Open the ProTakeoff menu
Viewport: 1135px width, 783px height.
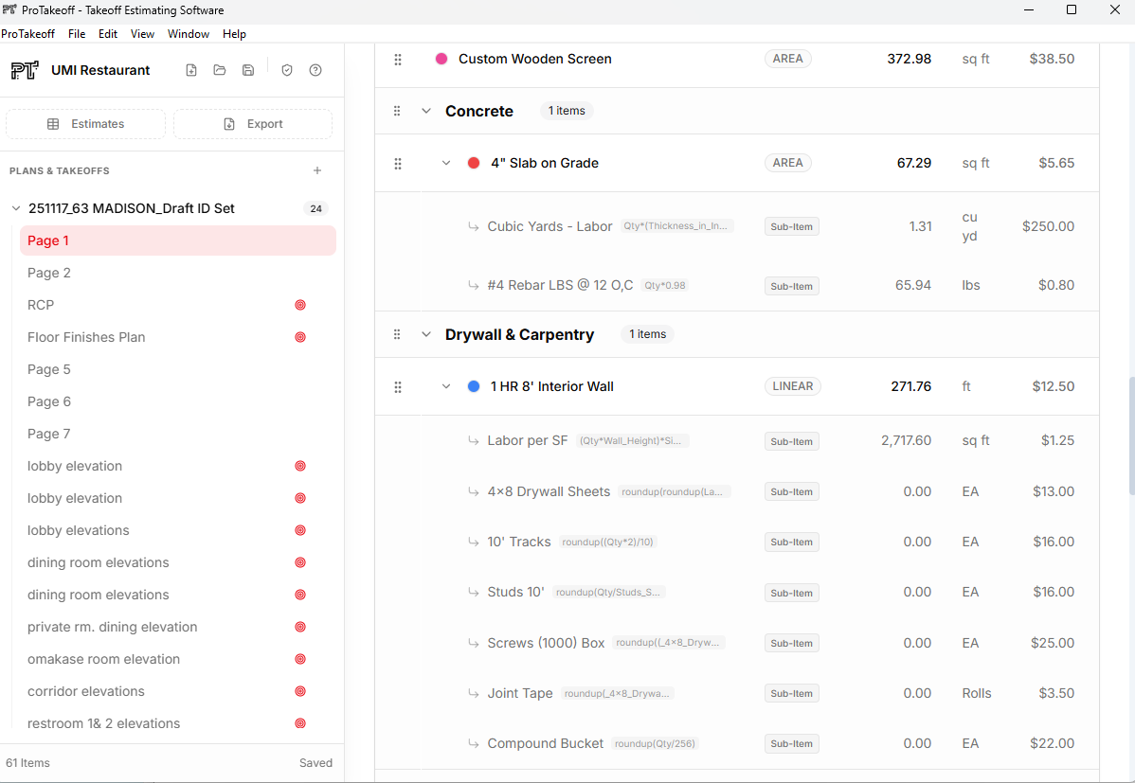tap(27, 34)
